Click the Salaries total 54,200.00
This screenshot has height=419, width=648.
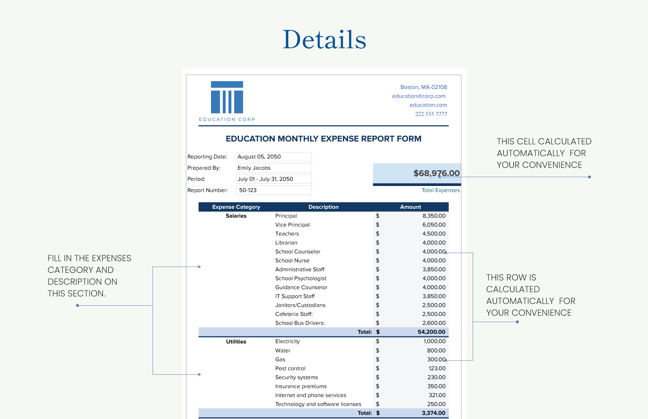pyautogui.click(x=431, y=332)
